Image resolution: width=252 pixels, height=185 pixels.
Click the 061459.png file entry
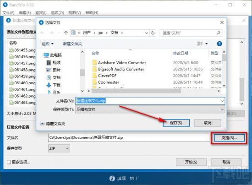click(x=22, y=76)
